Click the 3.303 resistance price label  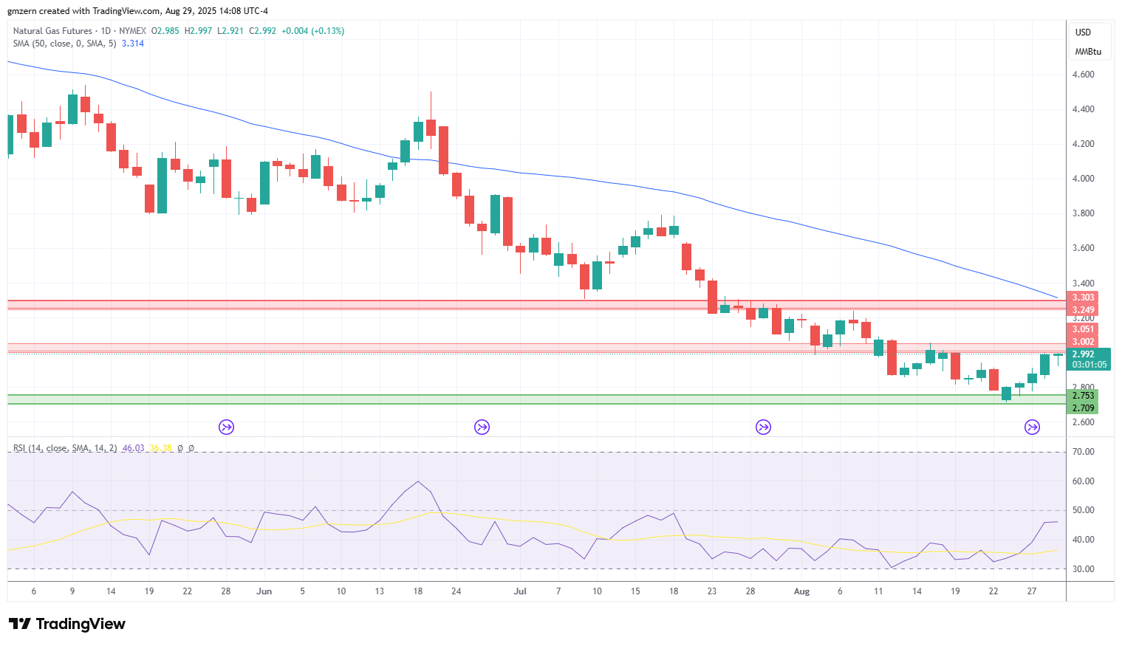[x=1083, y=298]
